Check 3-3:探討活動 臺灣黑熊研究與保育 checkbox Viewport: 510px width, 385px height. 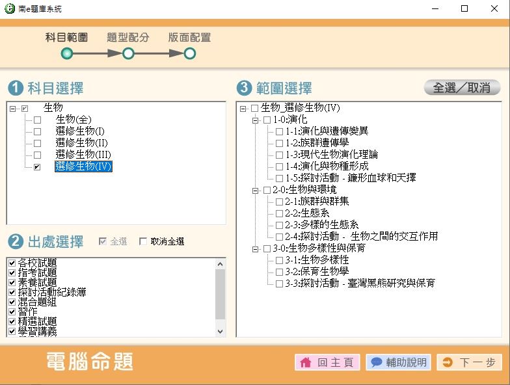point(279,284)
